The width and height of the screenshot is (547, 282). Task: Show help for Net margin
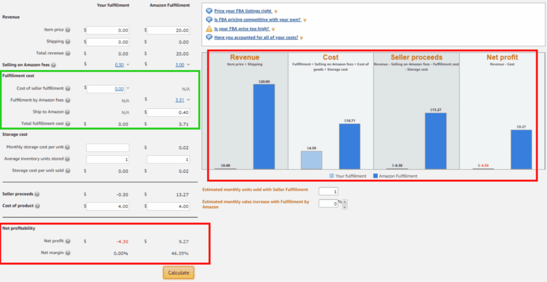click(x=68, y=253)
